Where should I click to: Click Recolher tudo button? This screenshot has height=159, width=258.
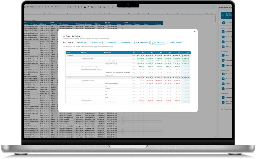(x=125, y=43)
